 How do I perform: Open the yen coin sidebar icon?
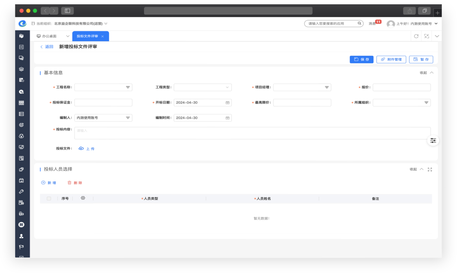point(21,91)
